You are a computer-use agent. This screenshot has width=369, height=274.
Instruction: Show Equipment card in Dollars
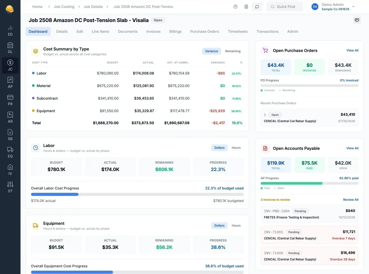[219, 226]
